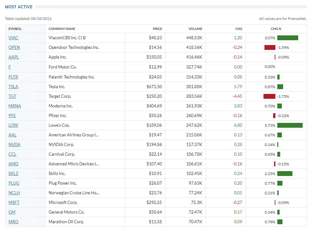Screen dimensions: 311x230
Task: Select the Tesla Inc. company name
Action: pos(57,87)
